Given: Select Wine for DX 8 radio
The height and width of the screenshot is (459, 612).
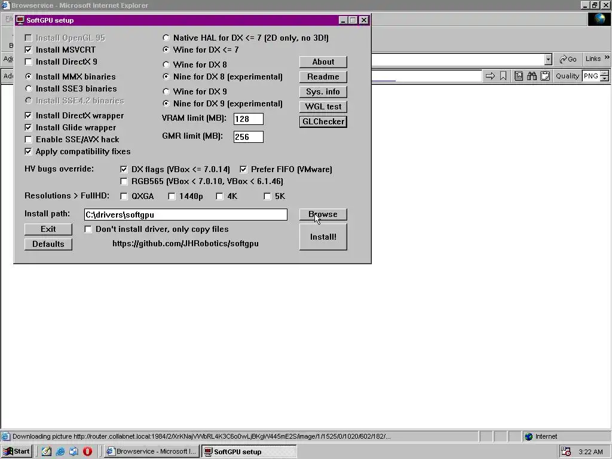Looking at the screenshot, I should (x=166, y=65).
